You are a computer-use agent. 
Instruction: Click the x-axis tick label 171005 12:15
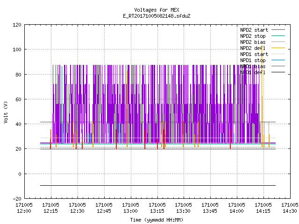pyautogui.click(x=51, y=208)
